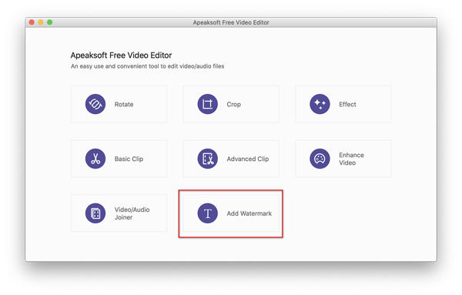Viewport: 462px width, 295px height.
Task: Maximize the window with the green button
Action: (x=50, y=22)
